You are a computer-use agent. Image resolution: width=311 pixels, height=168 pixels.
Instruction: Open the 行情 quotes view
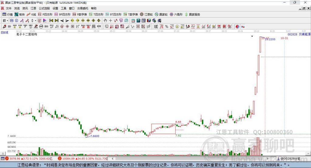(7, 15)
